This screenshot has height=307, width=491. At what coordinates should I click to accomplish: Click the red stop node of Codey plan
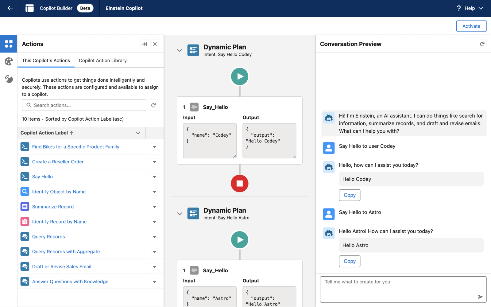click(240, 183)
